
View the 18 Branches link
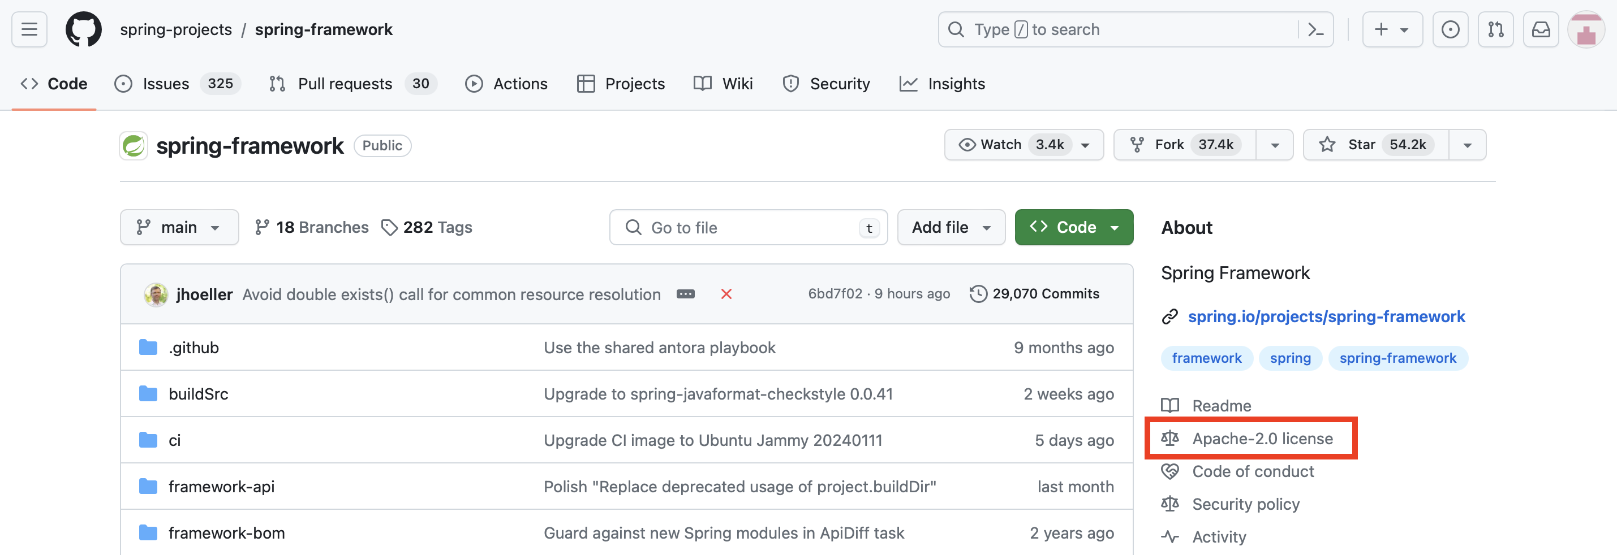[x=312, y=227]
